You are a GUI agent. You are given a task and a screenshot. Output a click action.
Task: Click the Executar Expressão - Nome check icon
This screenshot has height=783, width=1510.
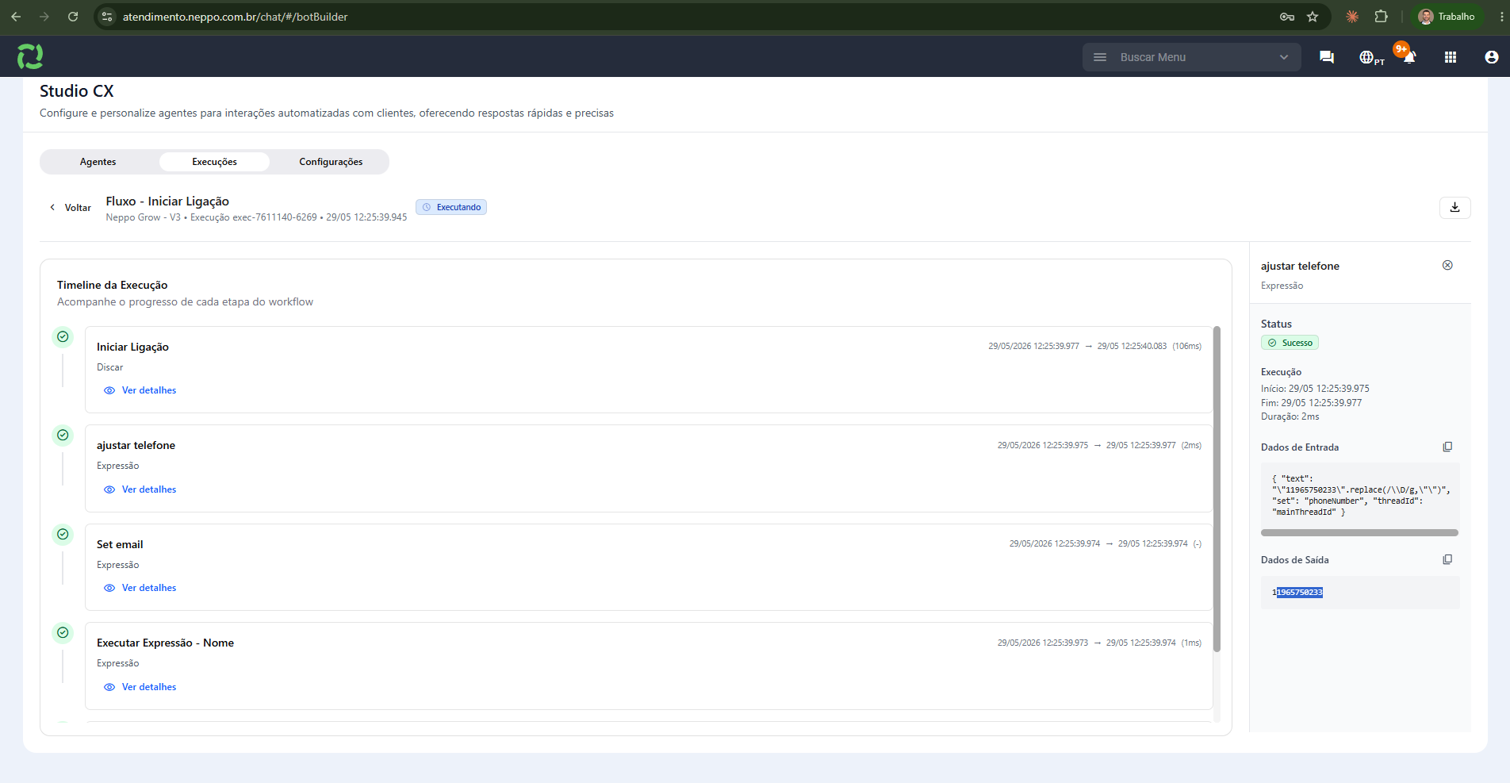[63, 632]
